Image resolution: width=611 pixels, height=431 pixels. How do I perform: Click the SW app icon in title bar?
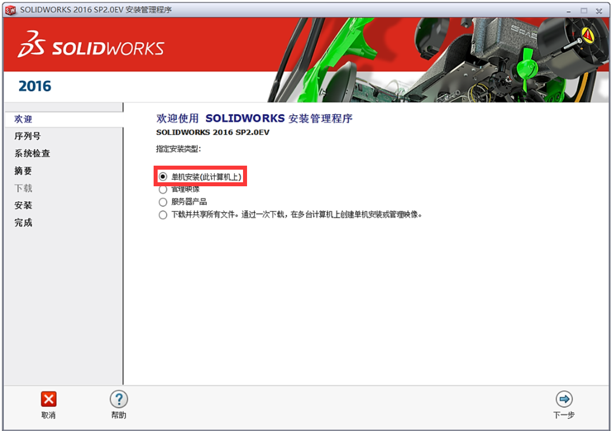pos(10,10)
